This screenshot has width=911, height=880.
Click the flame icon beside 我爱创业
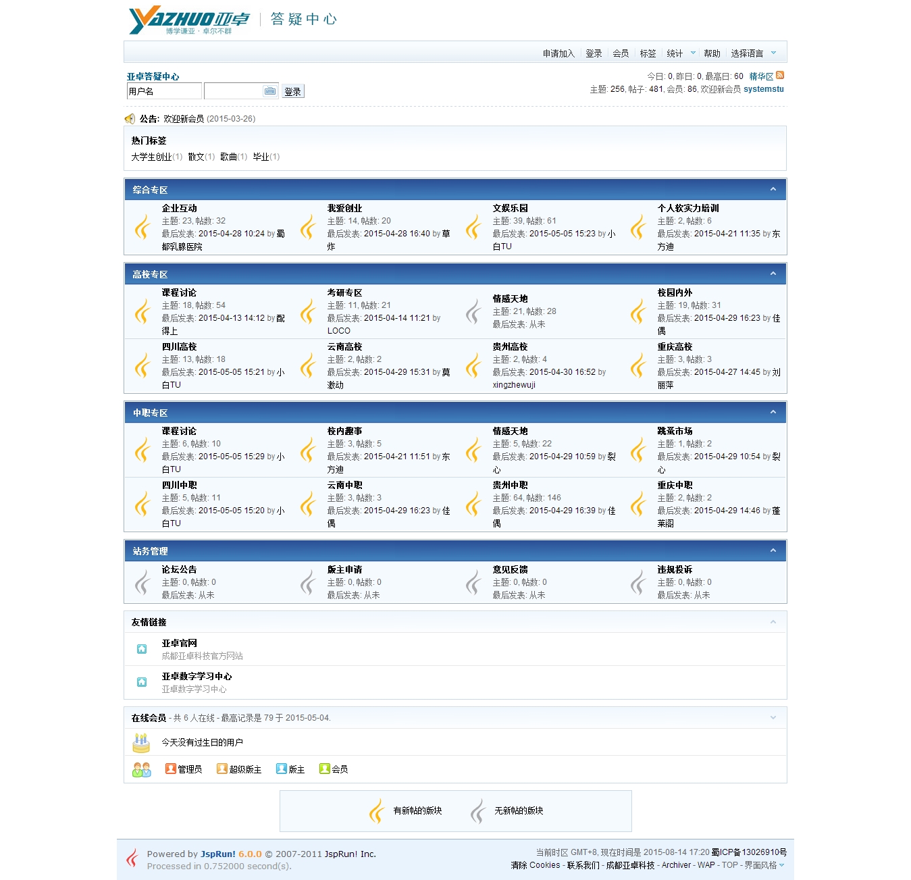point(307,228)
